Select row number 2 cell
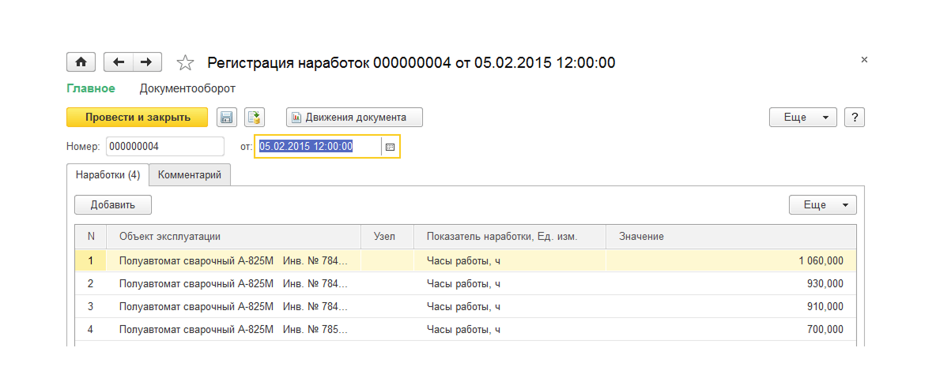The width and height of the screenshot is (936, 389). pos(91,283)
